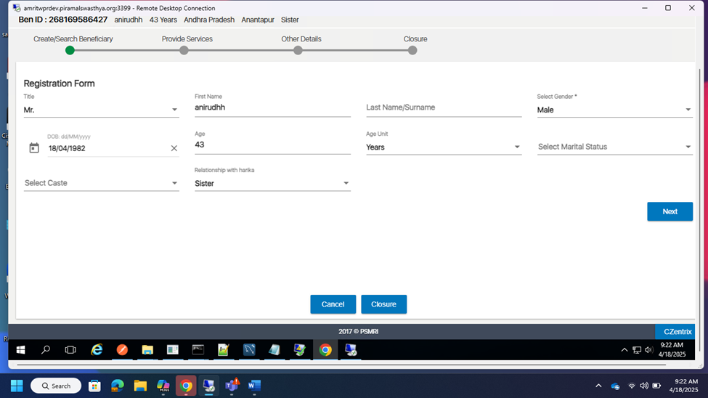Click the Cancel button
708x398 pixels.
pos(333,304)
